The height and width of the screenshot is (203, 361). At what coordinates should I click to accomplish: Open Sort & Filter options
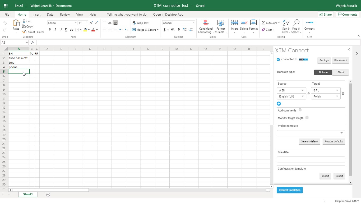(x=286, y=27)
